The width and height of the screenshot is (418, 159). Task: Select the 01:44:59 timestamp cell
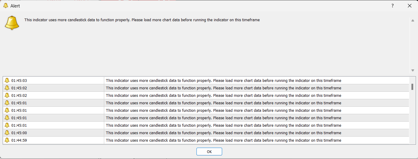point(19,140)
